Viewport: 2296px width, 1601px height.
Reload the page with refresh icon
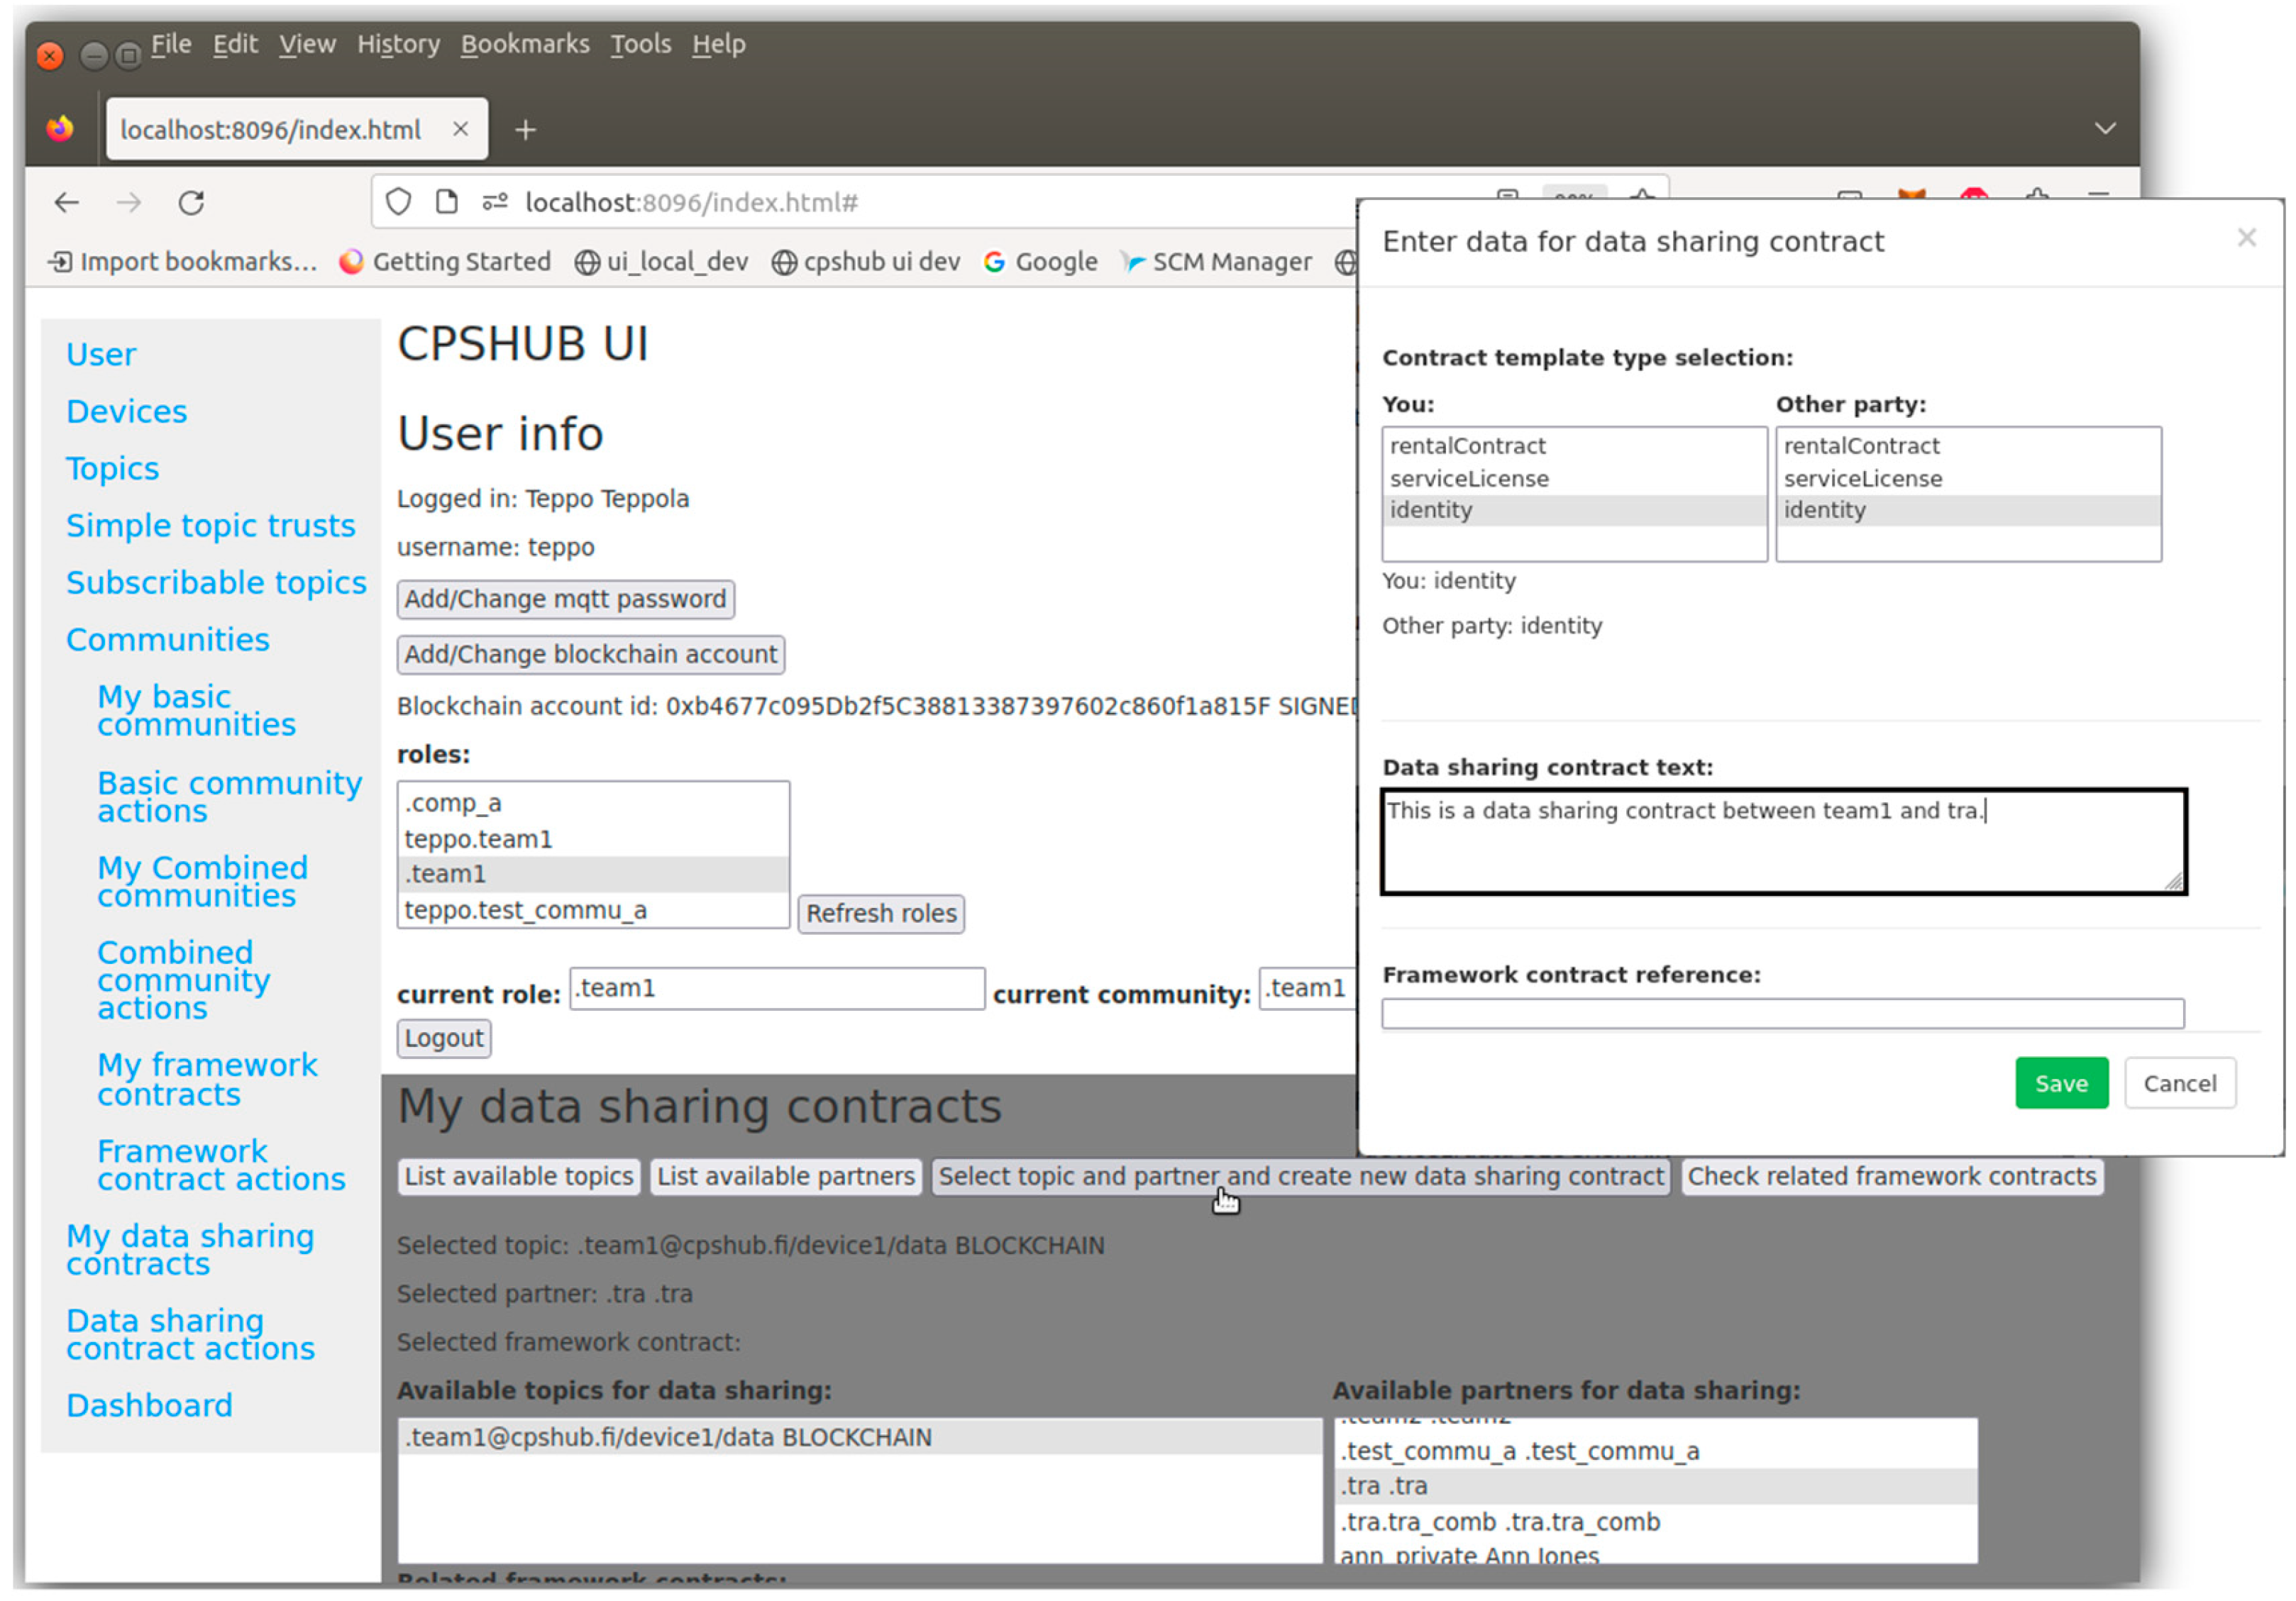[191, 203]
